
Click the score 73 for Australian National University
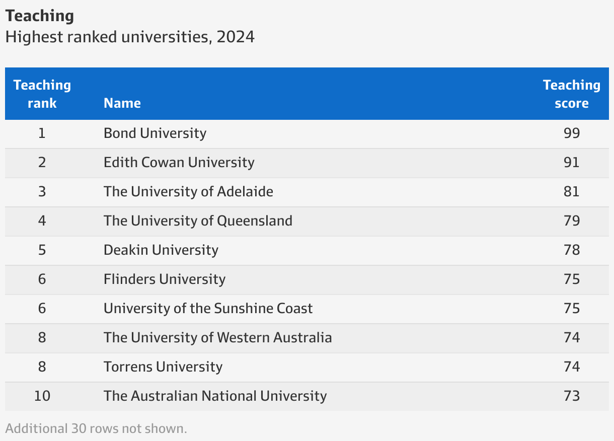(572, 396)
